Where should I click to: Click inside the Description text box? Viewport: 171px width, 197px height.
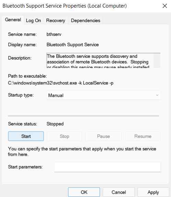[x=100, y=60]
